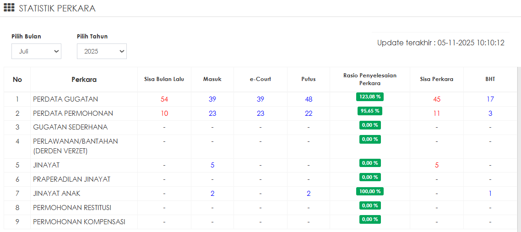Click Perdata Permohonan Sisa Perkara value 11
Viewport: 521px width, 232px height.
coord(437,113)
